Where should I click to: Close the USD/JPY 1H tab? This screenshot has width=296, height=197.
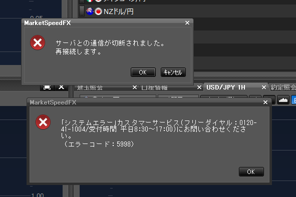point(264,87)
